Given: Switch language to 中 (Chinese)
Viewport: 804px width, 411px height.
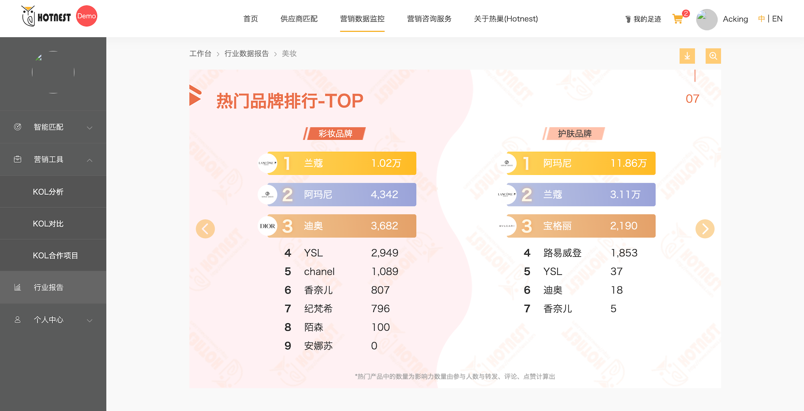Looking at the screenshot, I should 761,19.
